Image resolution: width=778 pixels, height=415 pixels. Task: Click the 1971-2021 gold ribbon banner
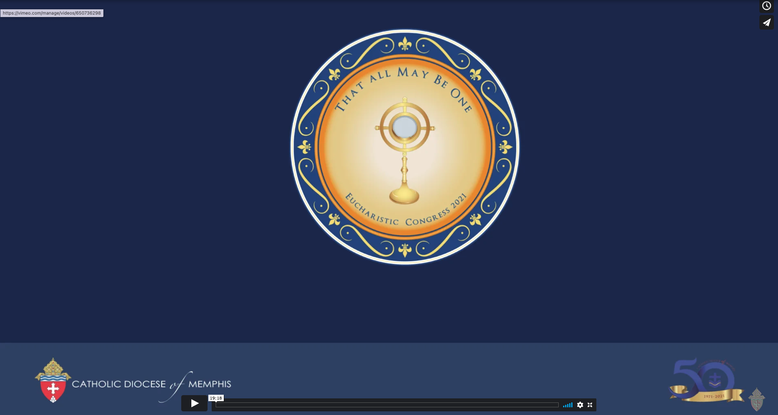tap(713, 396)
